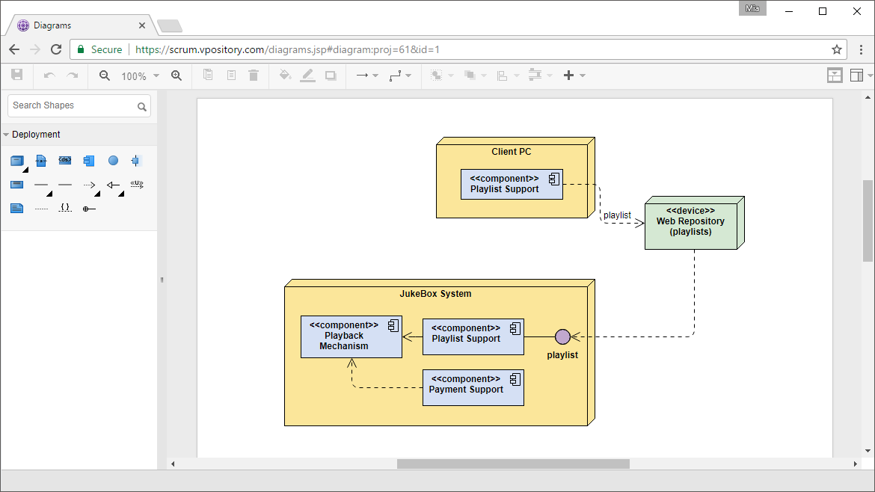
Task: Toggle the outline panel layout icon
Action: pos(835,76)
